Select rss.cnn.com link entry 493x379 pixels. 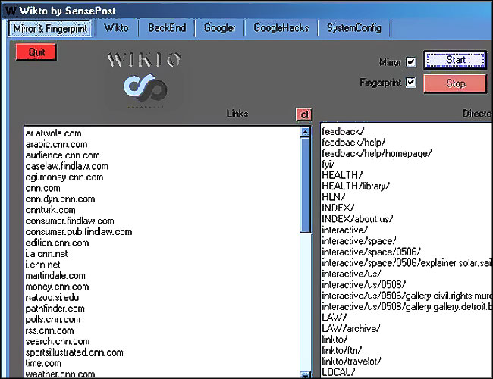(49, 330)
